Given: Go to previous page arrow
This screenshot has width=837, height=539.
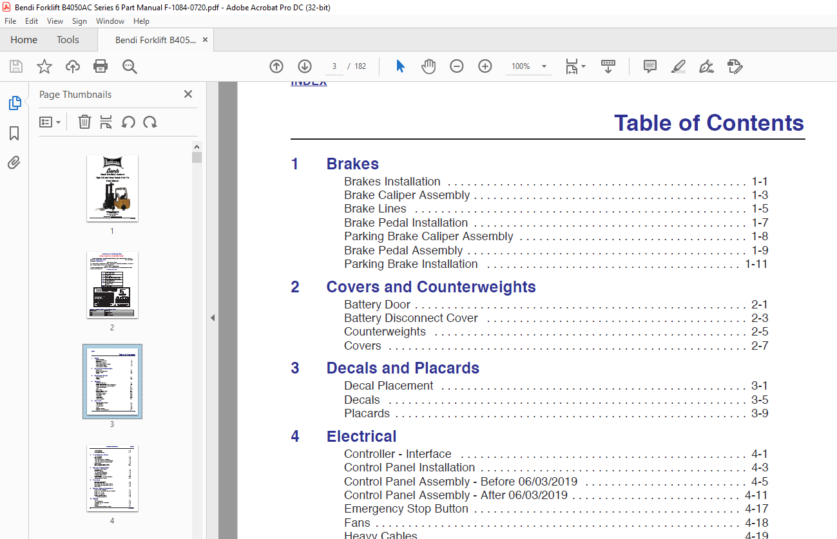Looking at the screenshot, I should 276,66.
